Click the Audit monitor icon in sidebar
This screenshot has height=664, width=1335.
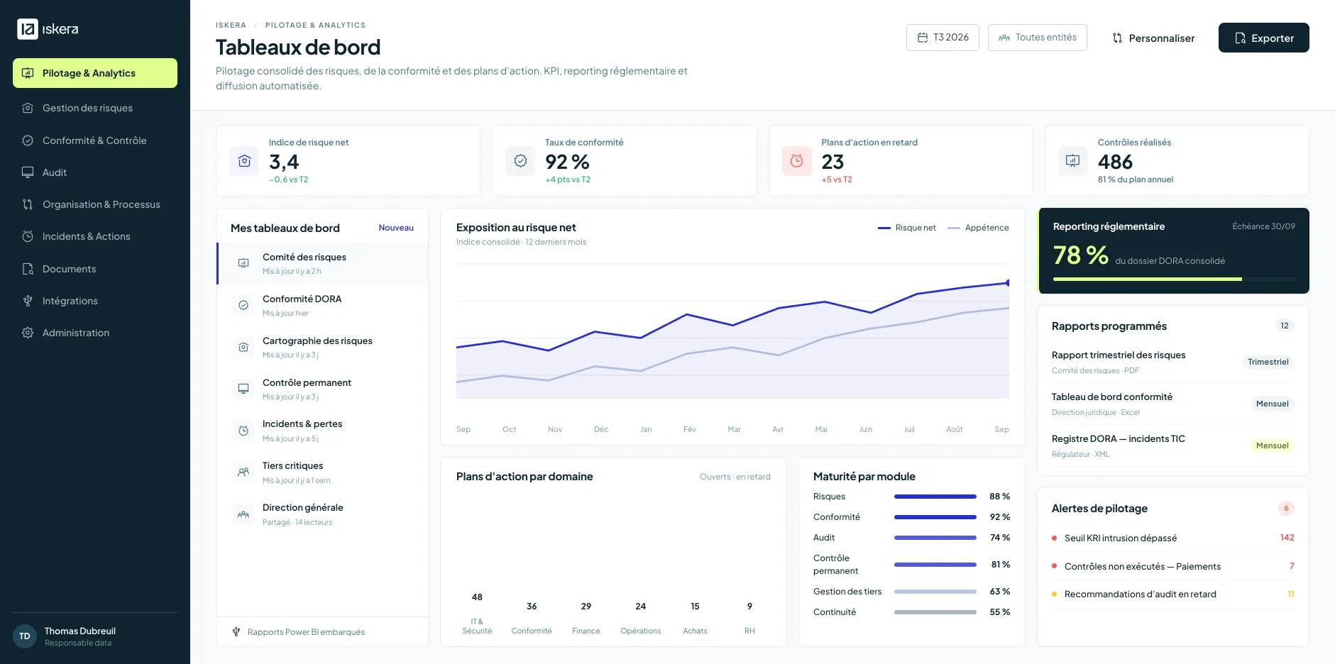click(x=28, y=172)
